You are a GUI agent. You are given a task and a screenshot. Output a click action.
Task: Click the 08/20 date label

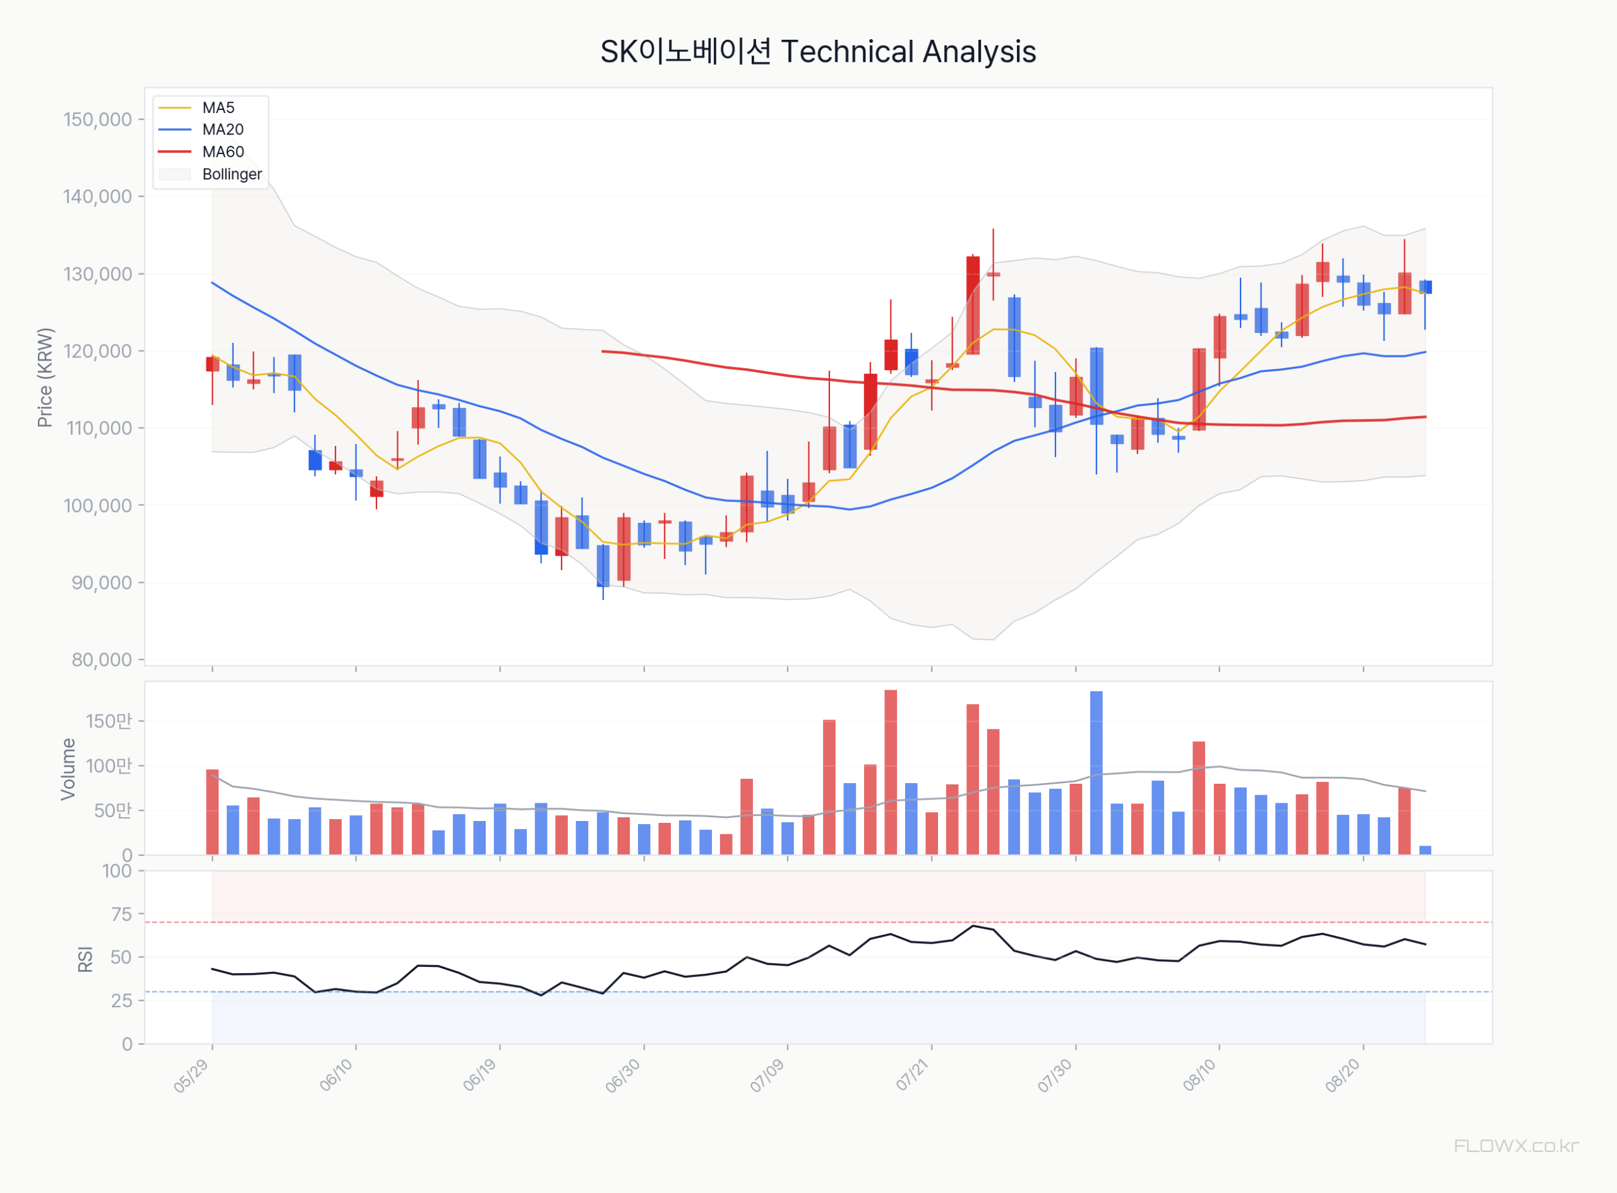[x=1343, y=1076]
